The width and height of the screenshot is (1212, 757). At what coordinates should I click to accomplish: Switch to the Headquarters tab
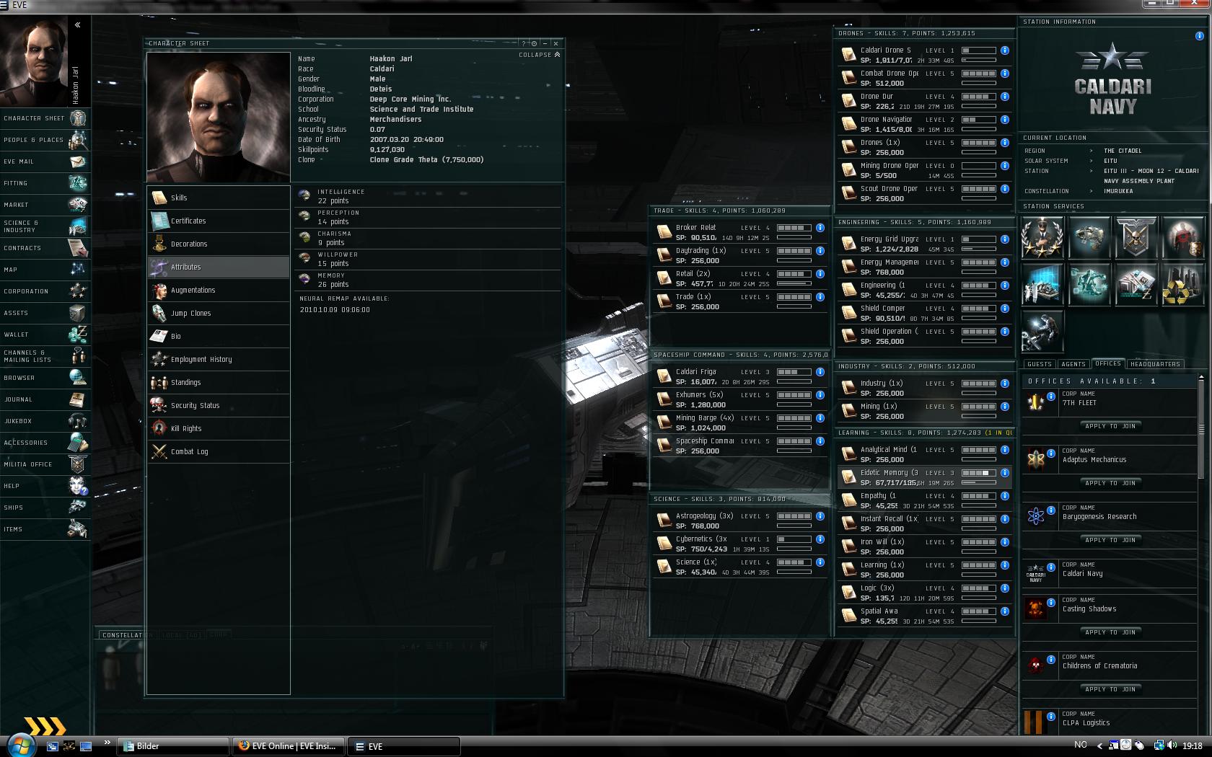click(1155, 364)
